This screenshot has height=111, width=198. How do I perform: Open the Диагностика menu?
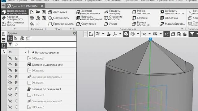click(112, 1)
